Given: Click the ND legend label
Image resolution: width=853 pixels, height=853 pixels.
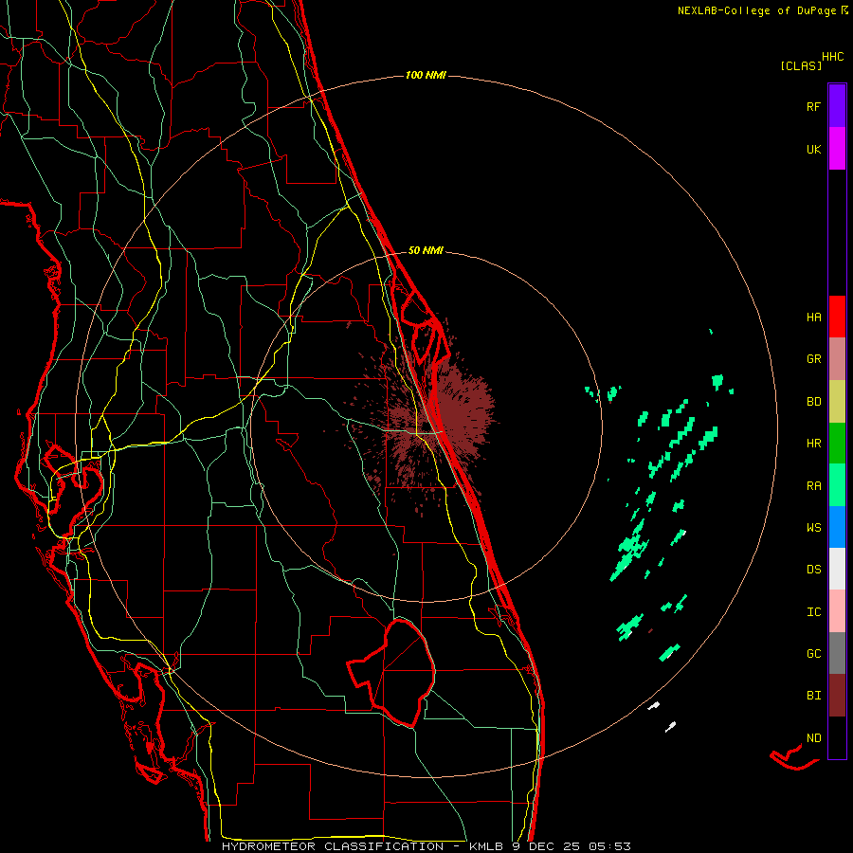Looking at the screenshot, I should click(813, 738).
